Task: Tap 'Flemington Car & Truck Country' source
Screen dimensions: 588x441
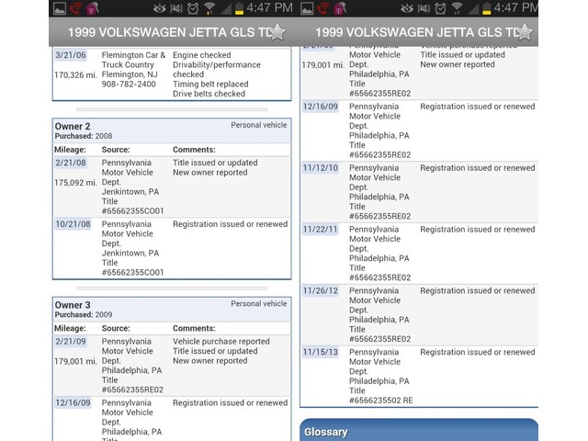Action: [133, 60]
